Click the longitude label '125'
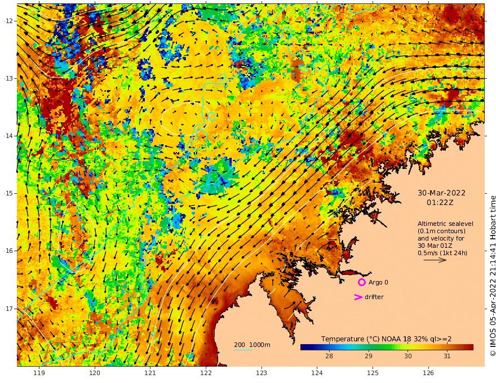The image size is (496, 383). [373, 373]
